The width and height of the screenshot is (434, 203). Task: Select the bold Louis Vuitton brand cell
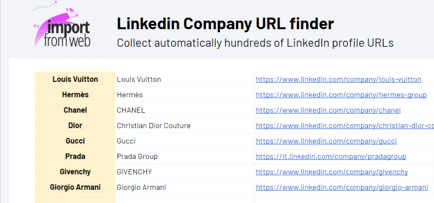pos(75,79)
